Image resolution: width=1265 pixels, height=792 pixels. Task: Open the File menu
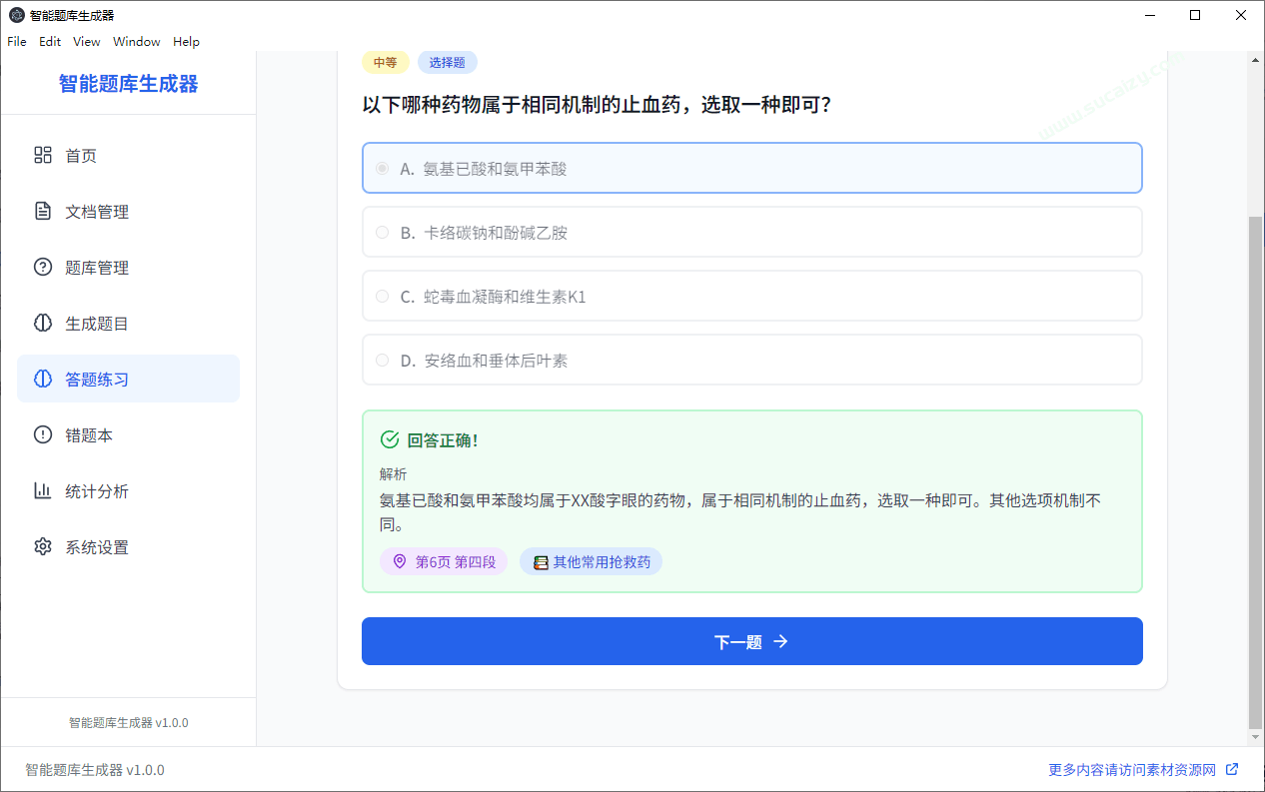17,41
